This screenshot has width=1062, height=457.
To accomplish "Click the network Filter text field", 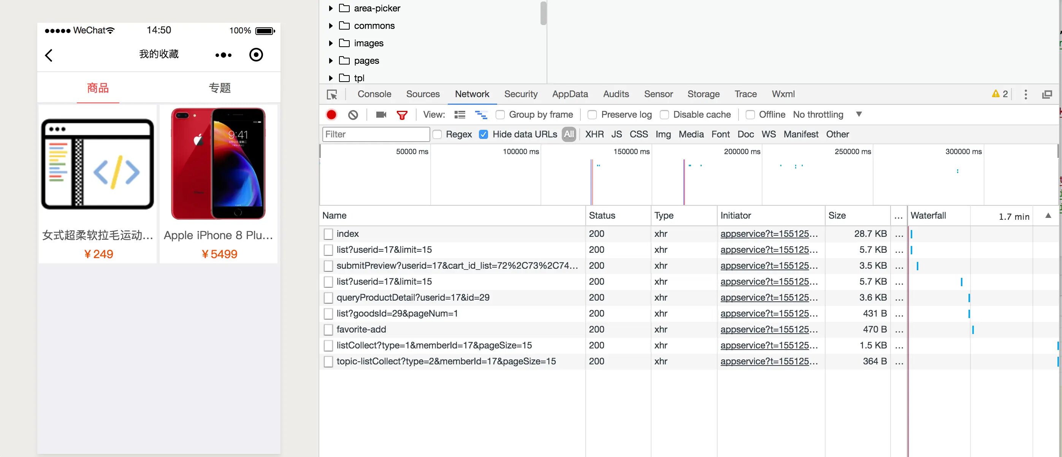I will pos(376,134).
